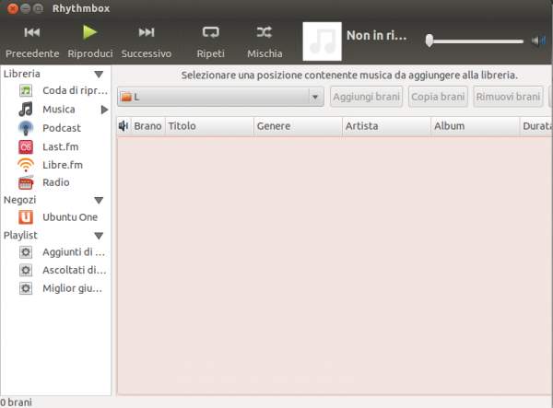
Task: Sort by the Brano column header
Action: [147, 126]
